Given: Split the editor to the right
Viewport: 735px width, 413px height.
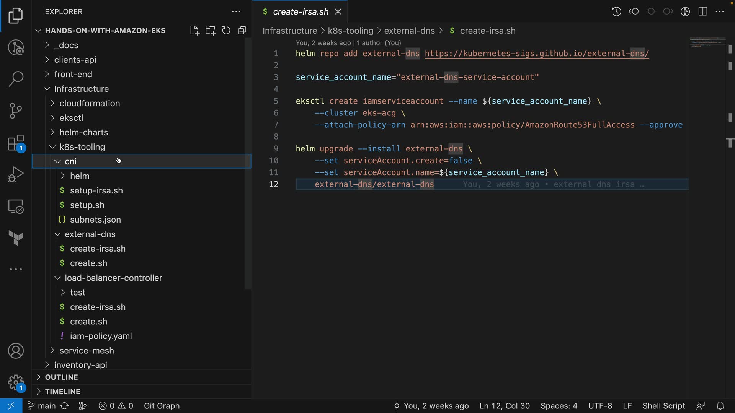Looking at the screenshot, I should 703,11.
